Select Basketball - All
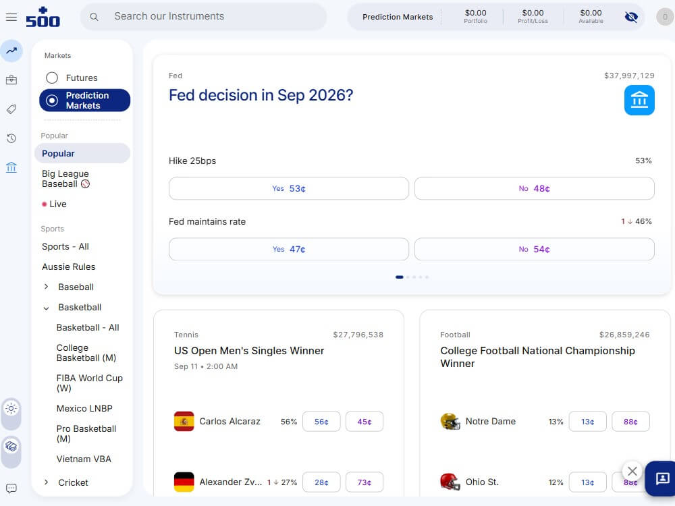Image resolution: width=675 pixels, height=506 pixels. click(x=88, y=328)
